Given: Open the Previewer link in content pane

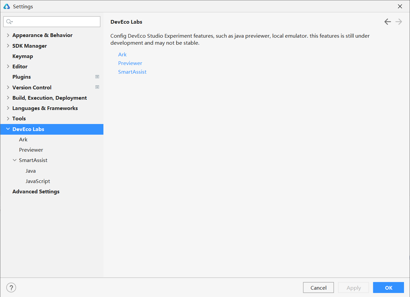Looking at the screenshot, I should pyautogui.click(x=130, y=63).
